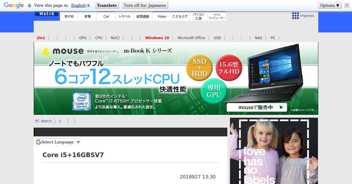Click the // breadcrumb link
This screenshot has height=184, width=352.
tap(60, 121)
